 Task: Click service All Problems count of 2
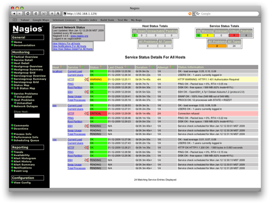pos(217,46)
